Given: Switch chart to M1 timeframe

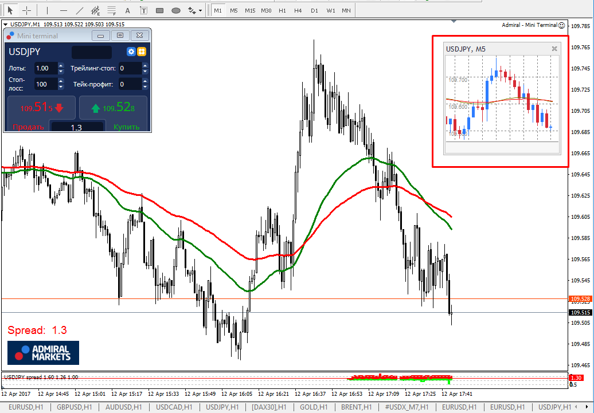Looking at the screenshot, I should click(218, 11).
